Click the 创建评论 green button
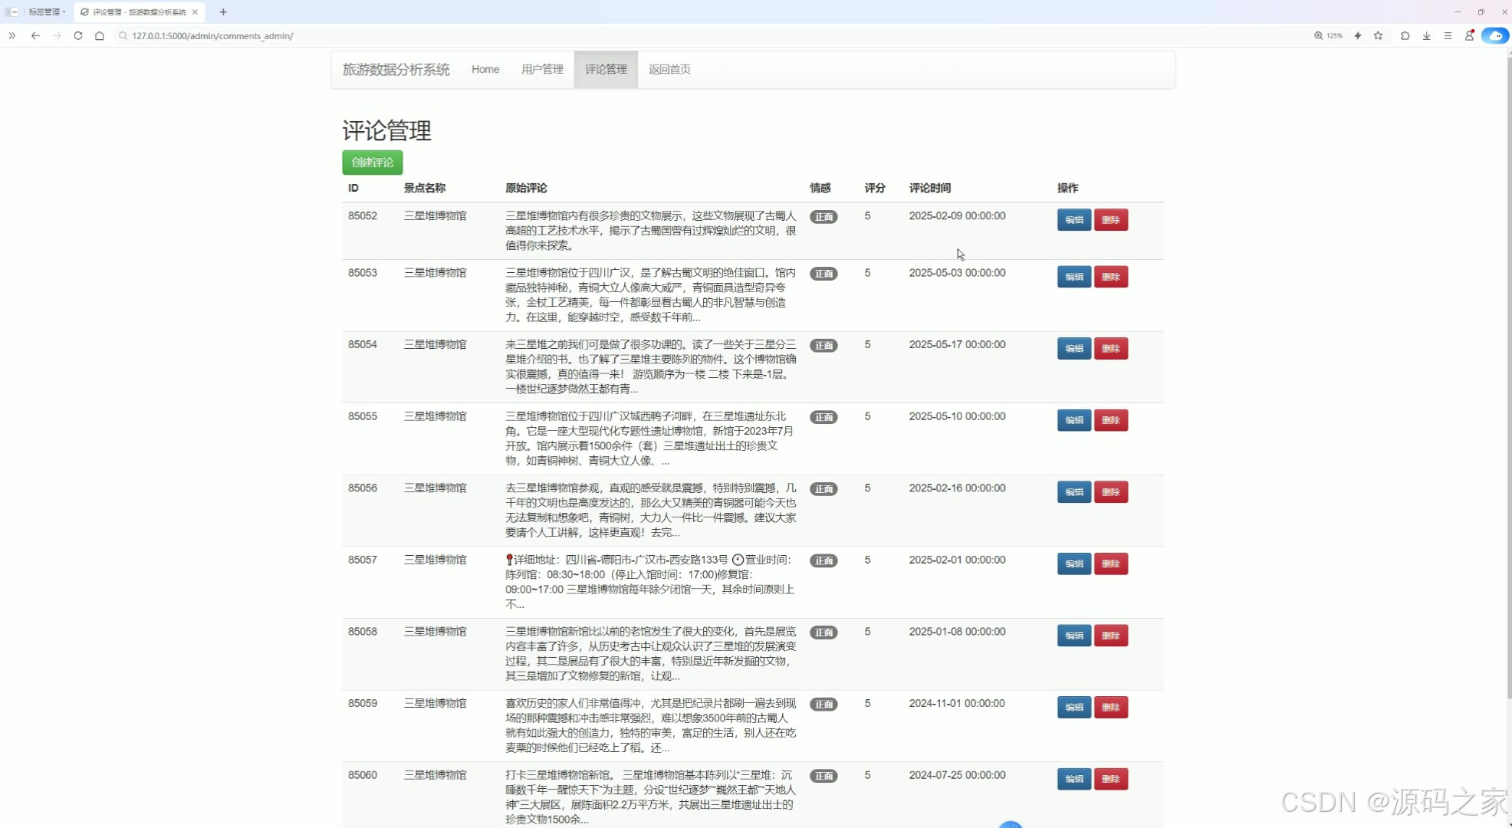 (372, 162)
